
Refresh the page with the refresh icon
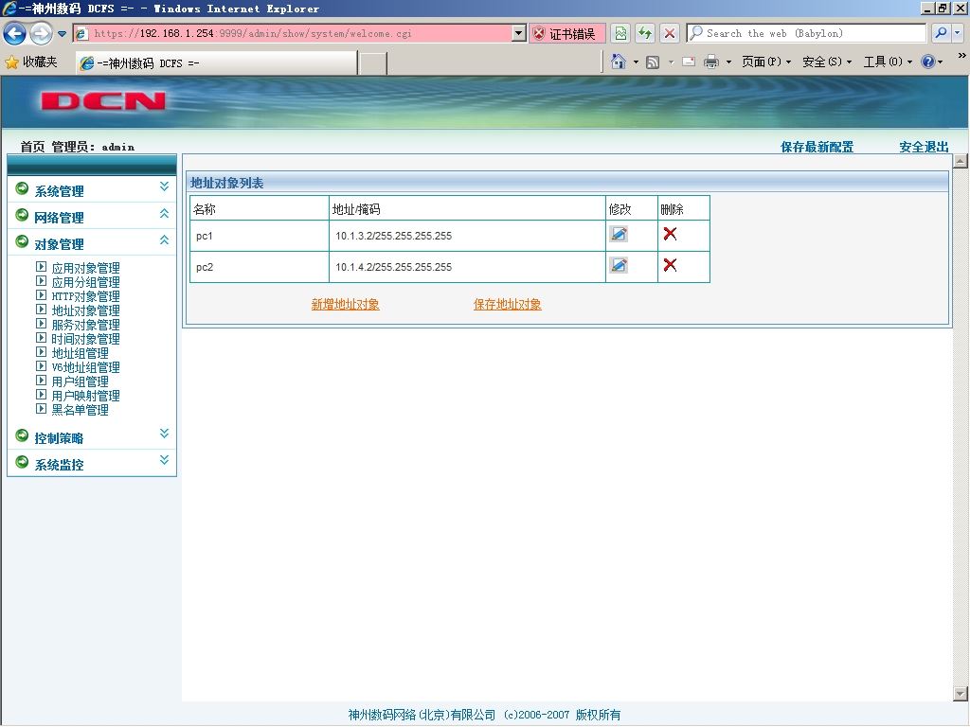[x=645, y=33]
